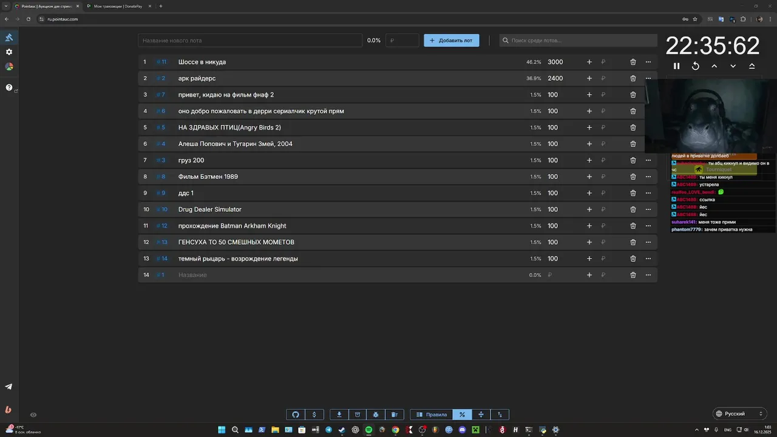Open a new browser tab

click(161, 6)
